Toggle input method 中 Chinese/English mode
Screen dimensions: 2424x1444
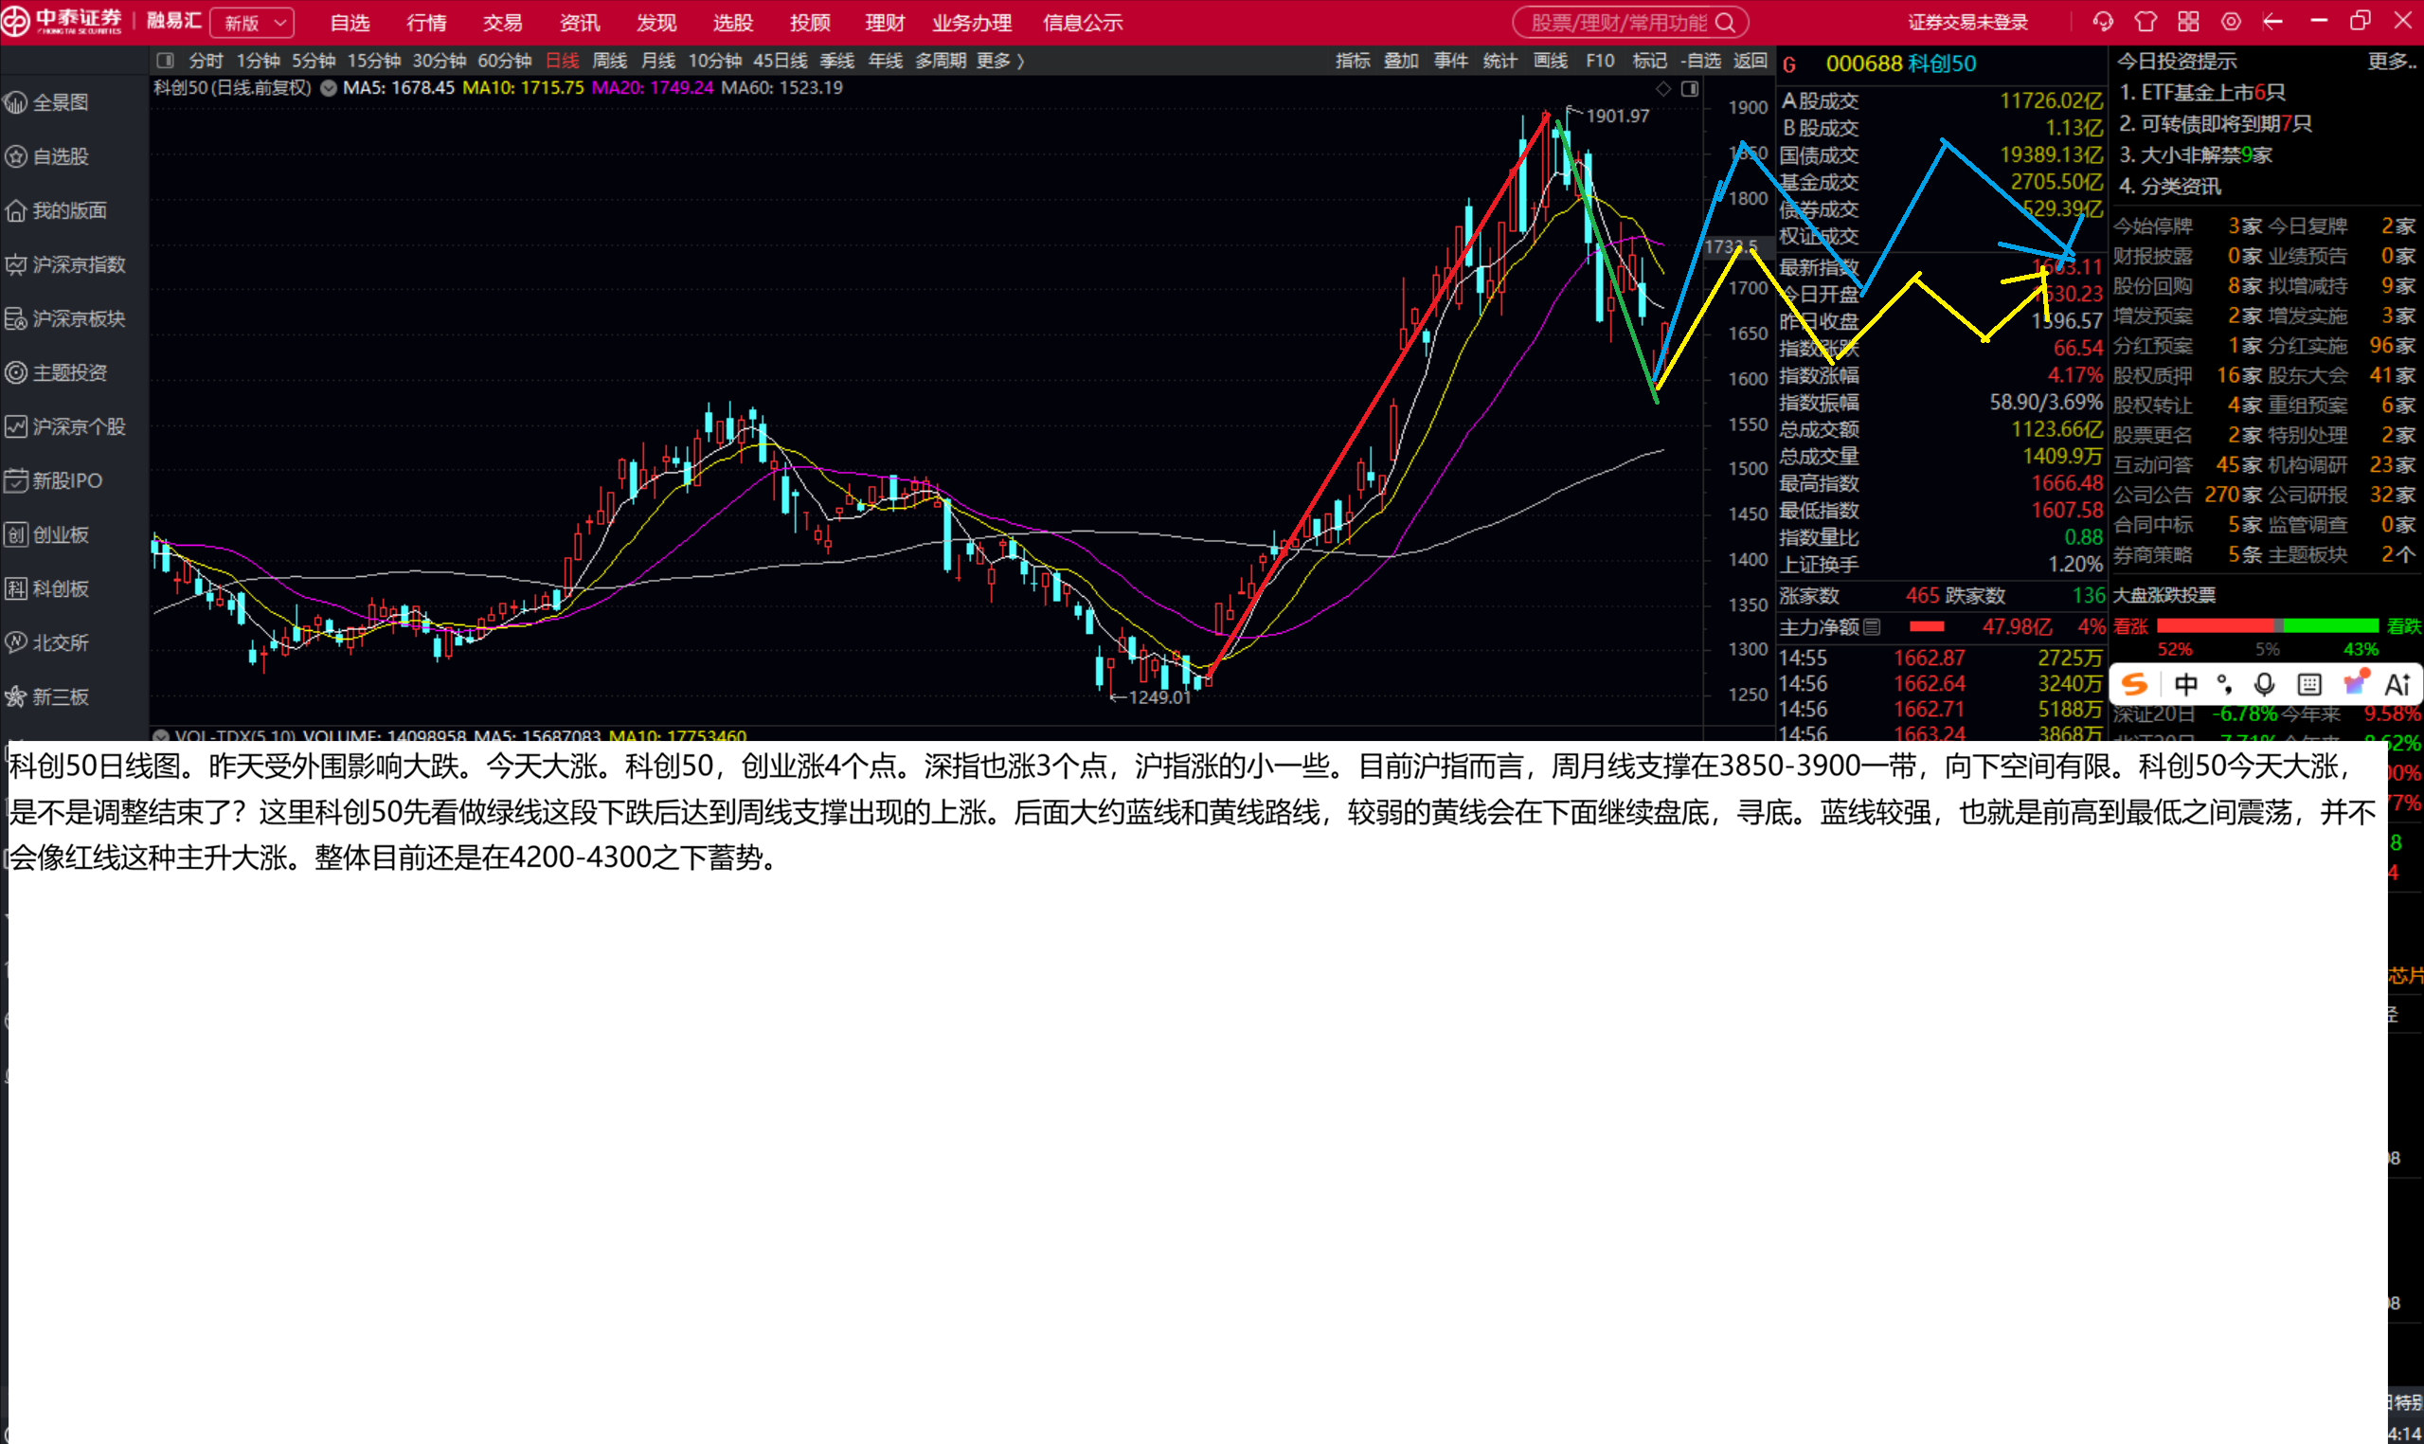[2185, 684]
